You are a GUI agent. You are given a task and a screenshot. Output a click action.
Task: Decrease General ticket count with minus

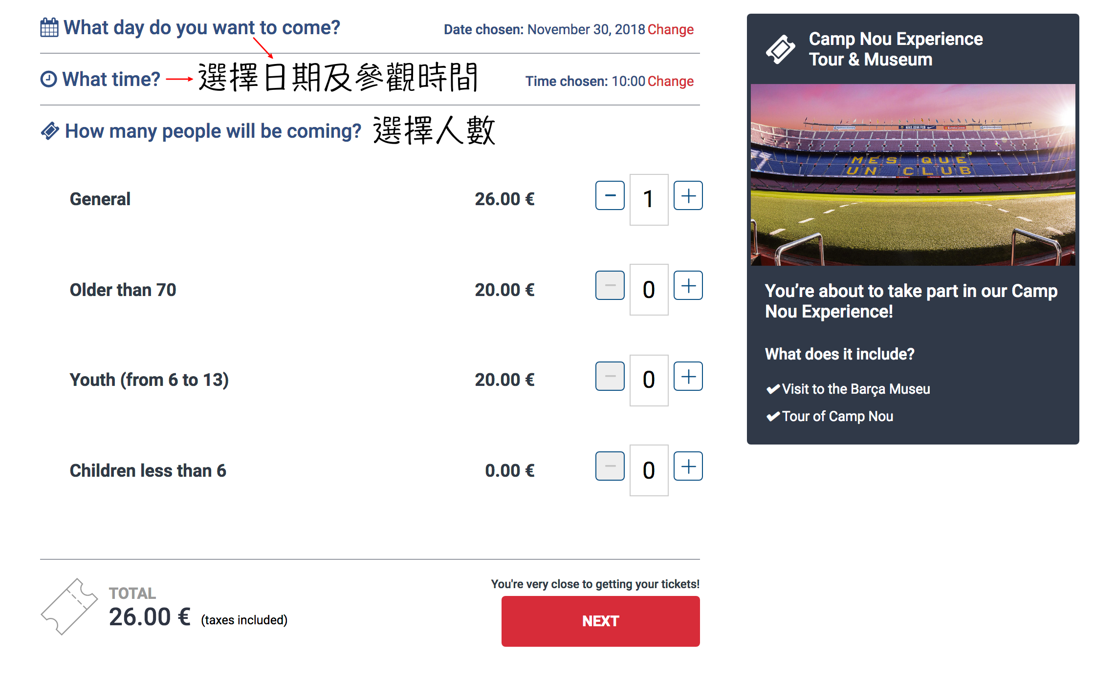tap(610, 196)
